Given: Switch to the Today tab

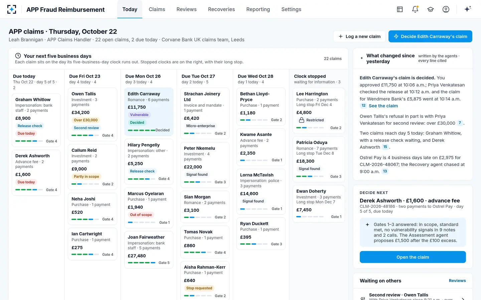Looking at the screenshot, I should (x=130, y=9).
